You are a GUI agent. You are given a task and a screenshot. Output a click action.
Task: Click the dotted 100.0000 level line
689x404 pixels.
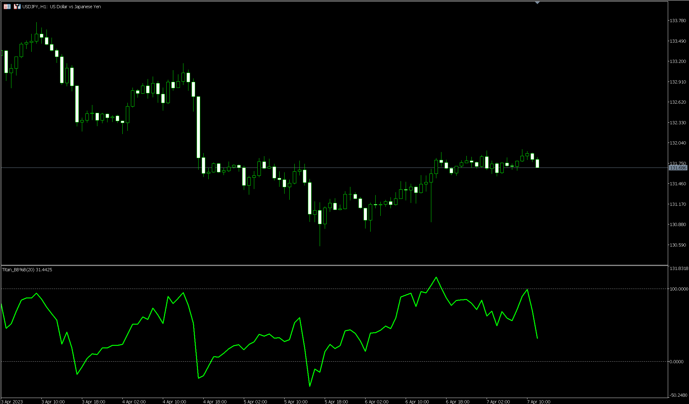(x=285, y=289)
